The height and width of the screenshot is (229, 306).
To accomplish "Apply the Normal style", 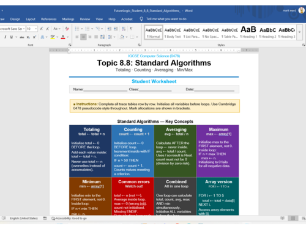I will (x=154, y=32).
